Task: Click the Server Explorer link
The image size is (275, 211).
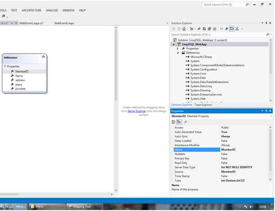Action: pyautogui.click(x=137, y=111)
